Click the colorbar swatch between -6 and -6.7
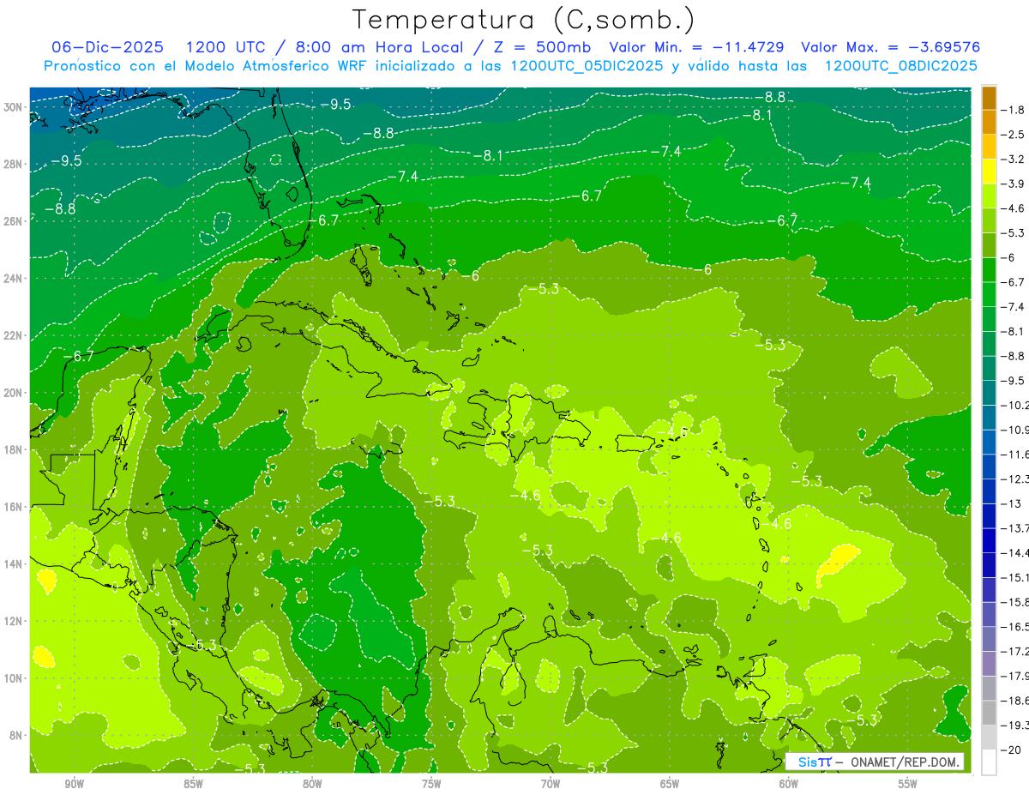The height and width of the screenshot is (795, 1029). click(989, 269)
